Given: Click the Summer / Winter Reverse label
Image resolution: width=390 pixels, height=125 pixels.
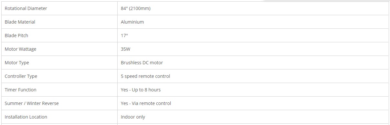Looking at the screenshot, I should point(32,103).
